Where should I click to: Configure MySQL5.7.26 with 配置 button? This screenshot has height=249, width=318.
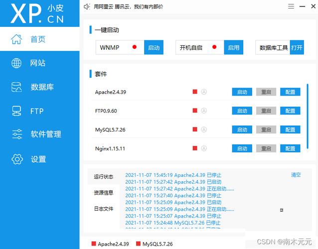pyautogui.click(x=290, y=129)
